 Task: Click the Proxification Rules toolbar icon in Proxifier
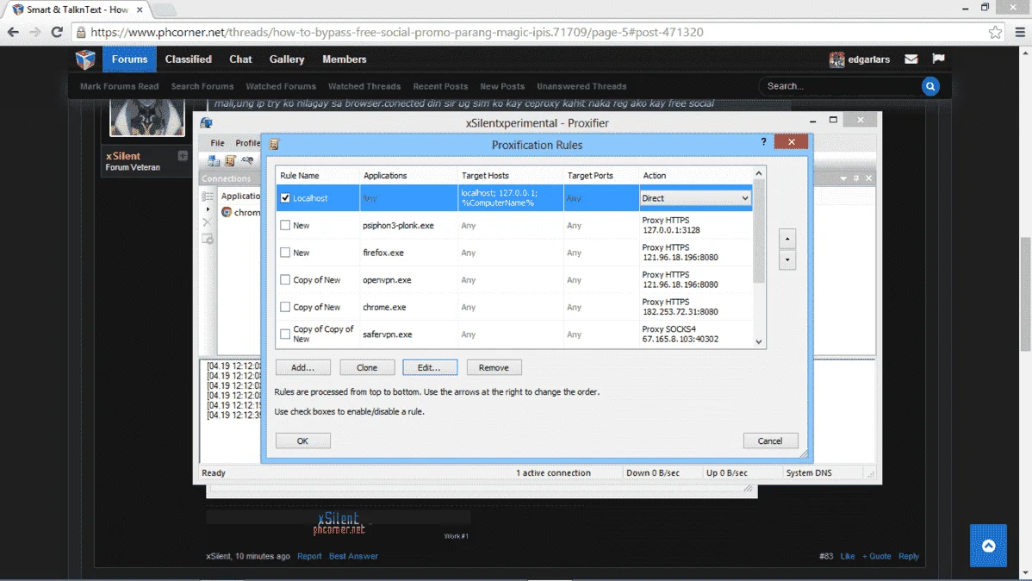click(x=230, y=160)
